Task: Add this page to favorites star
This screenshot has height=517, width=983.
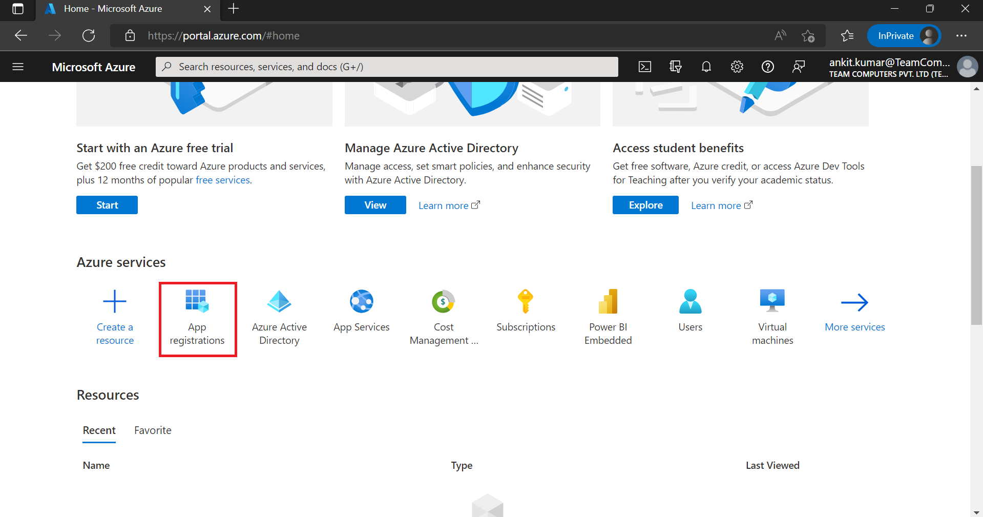Action: (808, 35)
